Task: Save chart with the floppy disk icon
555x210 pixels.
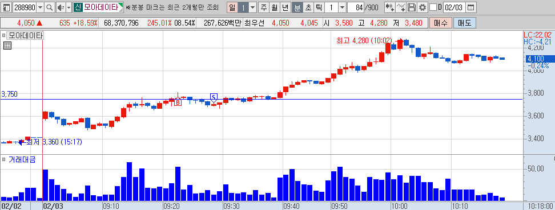Action: [x=411, y=7]
